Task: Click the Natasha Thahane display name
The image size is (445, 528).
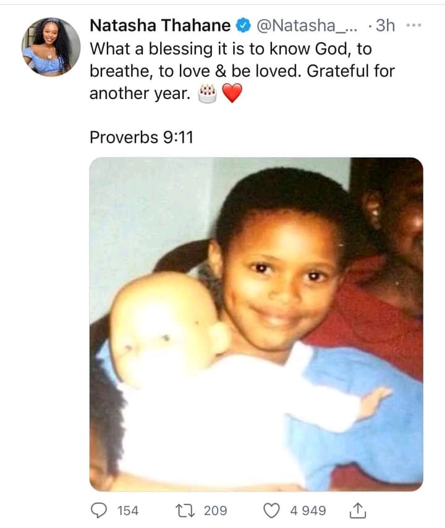Action: pos(160,25)
